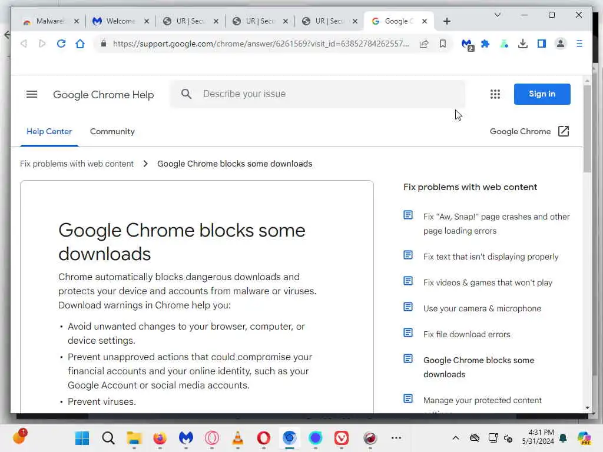Viewport: 603px width, 452px height.
Task: Open taskbar Search magnifier
Action: pyautogui.click(x=108, y=438)
